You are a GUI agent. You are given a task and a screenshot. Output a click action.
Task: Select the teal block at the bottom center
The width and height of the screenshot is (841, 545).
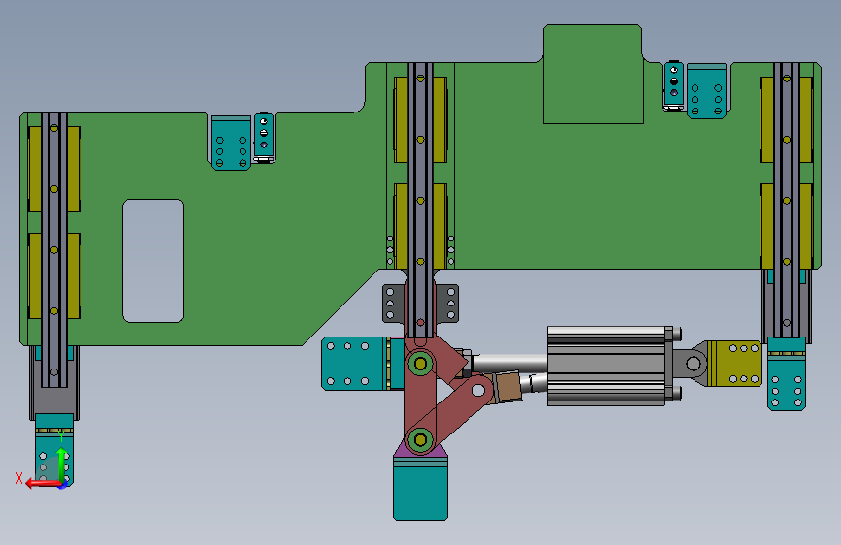click(x=420, y=489)
